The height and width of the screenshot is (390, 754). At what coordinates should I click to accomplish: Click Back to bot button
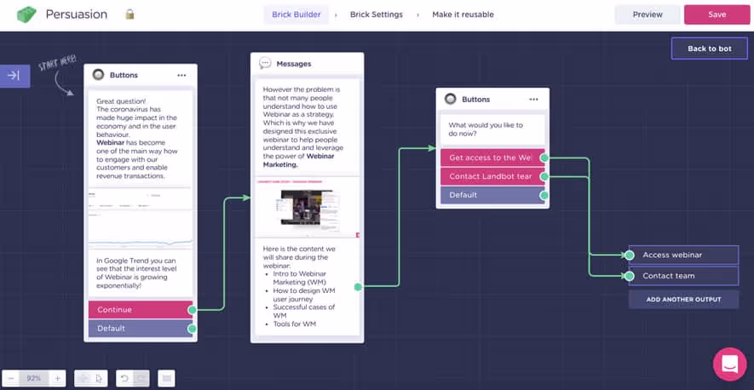710,49
